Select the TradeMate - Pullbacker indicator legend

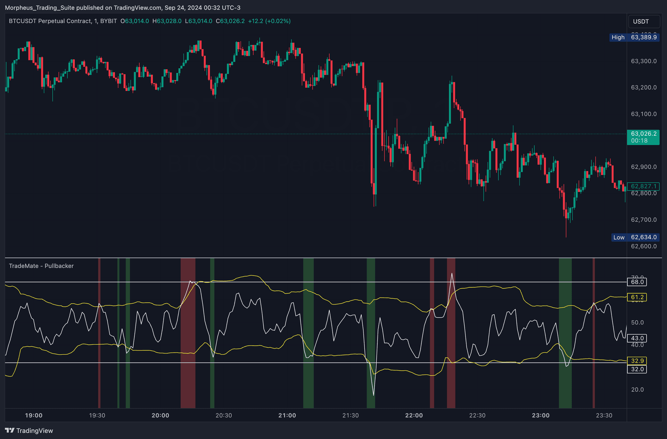(41, 266)
